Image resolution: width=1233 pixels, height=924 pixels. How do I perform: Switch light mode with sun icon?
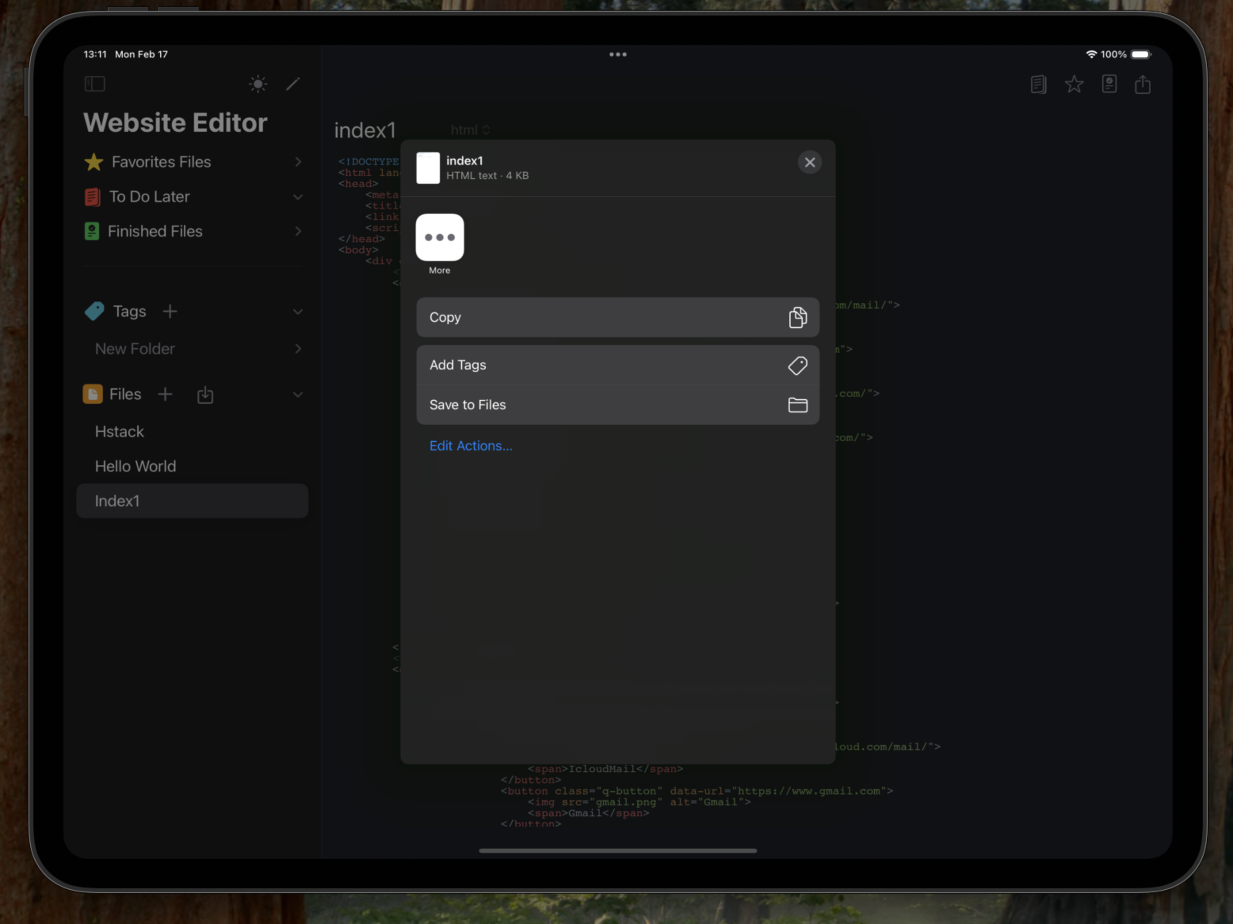click(x=258, y=84)
